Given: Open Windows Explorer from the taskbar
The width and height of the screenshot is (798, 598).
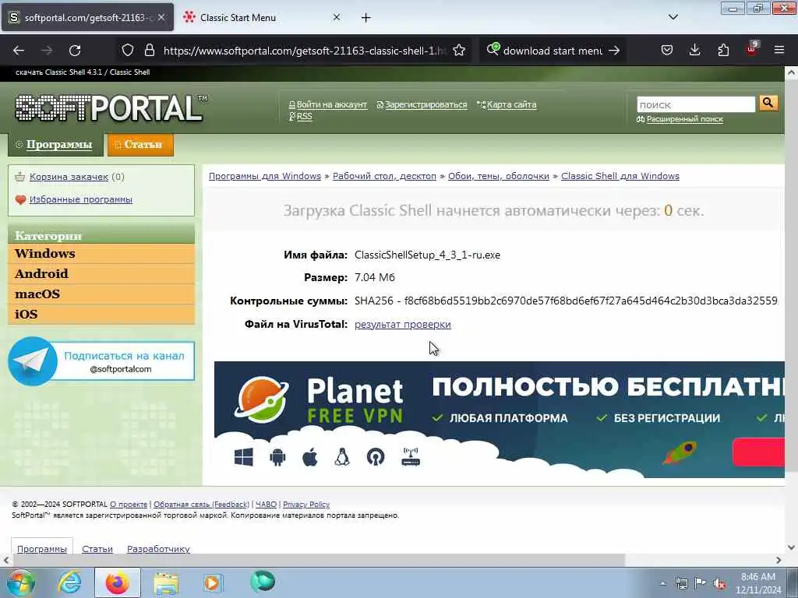Looking at the screenshot, I should pos(166,582).
